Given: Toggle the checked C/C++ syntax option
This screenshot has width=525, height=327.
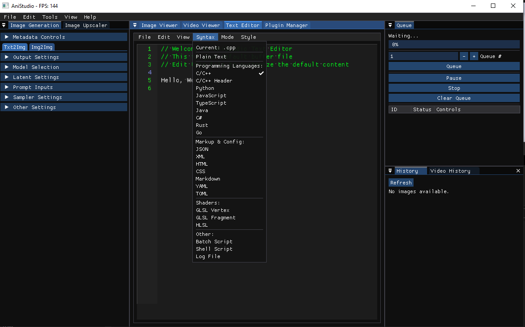Looking at the screenshot, I should pos(229,73).
